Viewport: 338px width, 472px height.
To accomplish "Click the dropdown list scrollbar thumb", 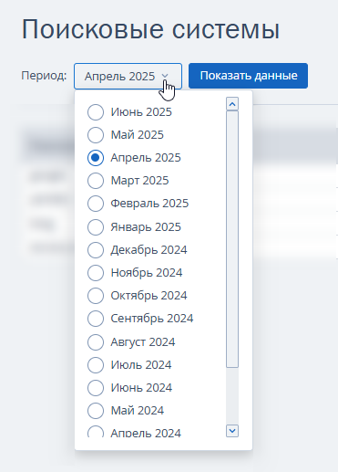I will tap(232, 239).
